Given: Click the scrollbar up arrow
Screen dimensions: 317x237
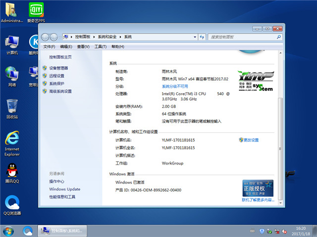Looking at the screenshot, I should click(280, 53).
